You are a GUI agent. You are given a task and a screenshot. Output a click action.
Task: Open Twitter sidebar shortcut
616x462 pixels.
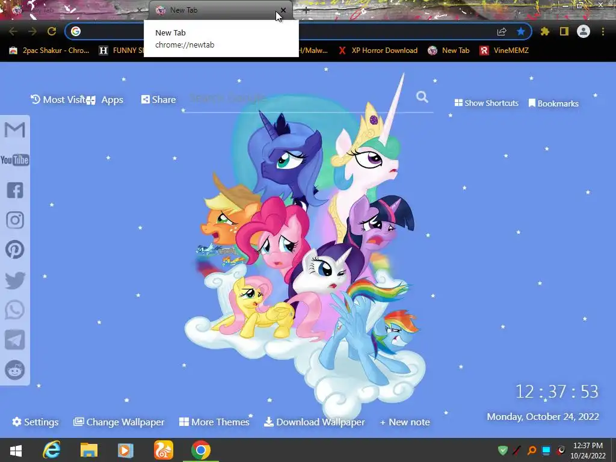[x=15, y=280]
